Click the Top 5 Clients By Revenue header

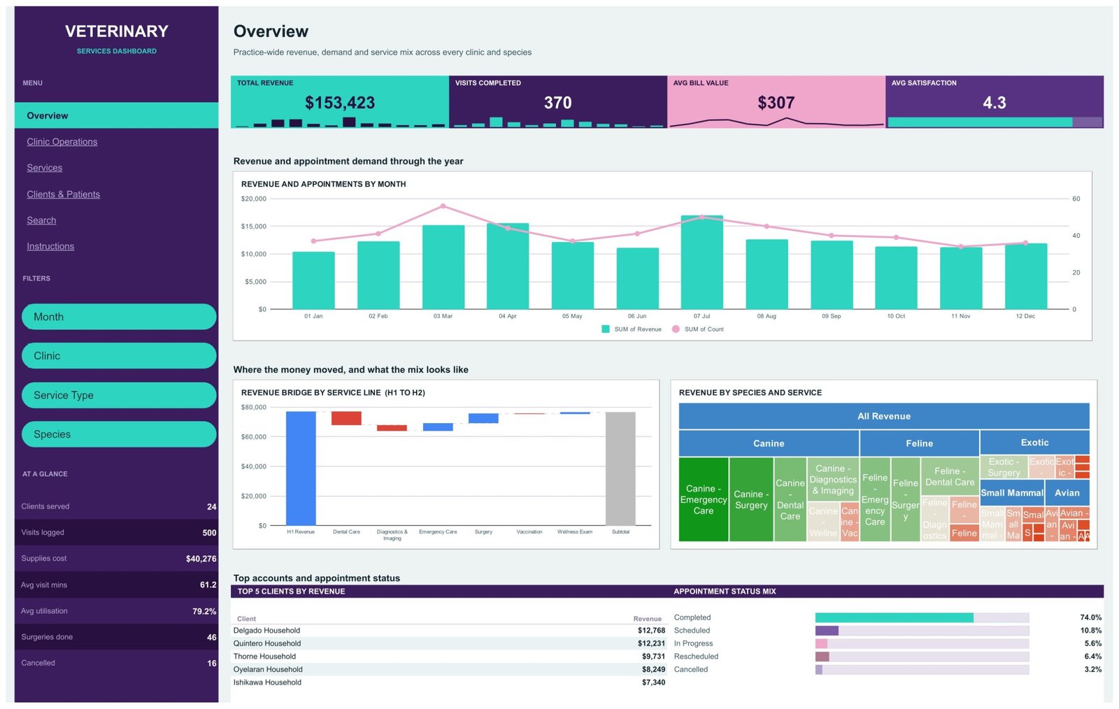click(x=291, y=592)
